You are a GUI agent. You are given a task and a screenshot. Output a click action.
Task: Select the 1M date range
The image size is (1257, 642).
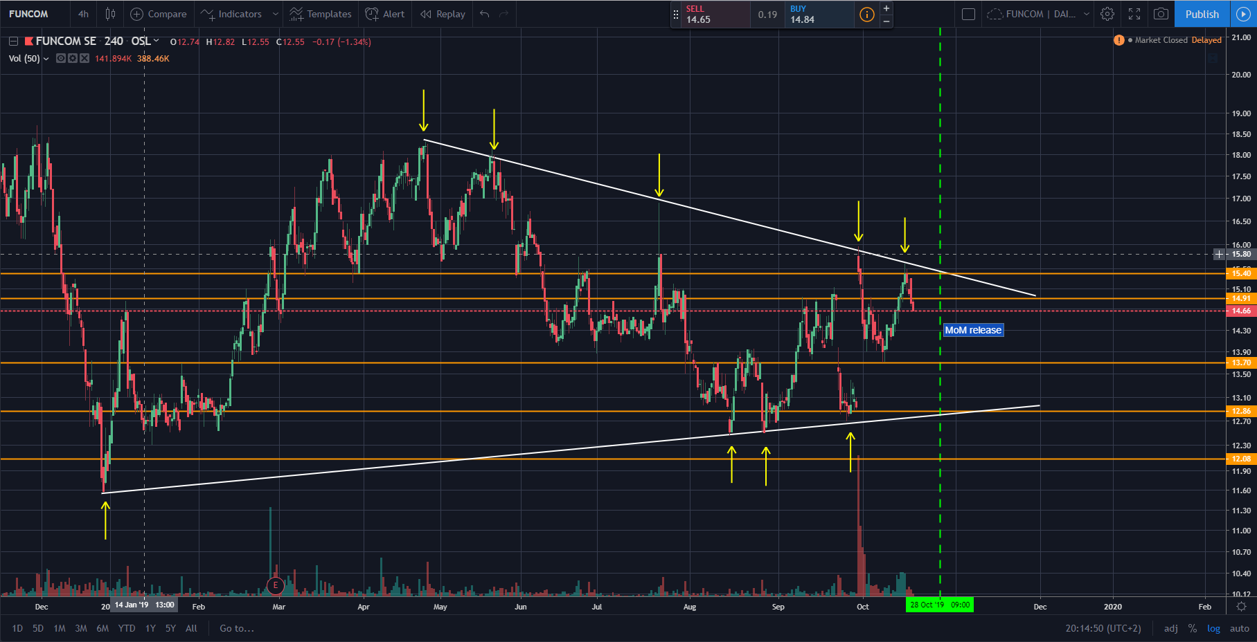tap(60, 628)
